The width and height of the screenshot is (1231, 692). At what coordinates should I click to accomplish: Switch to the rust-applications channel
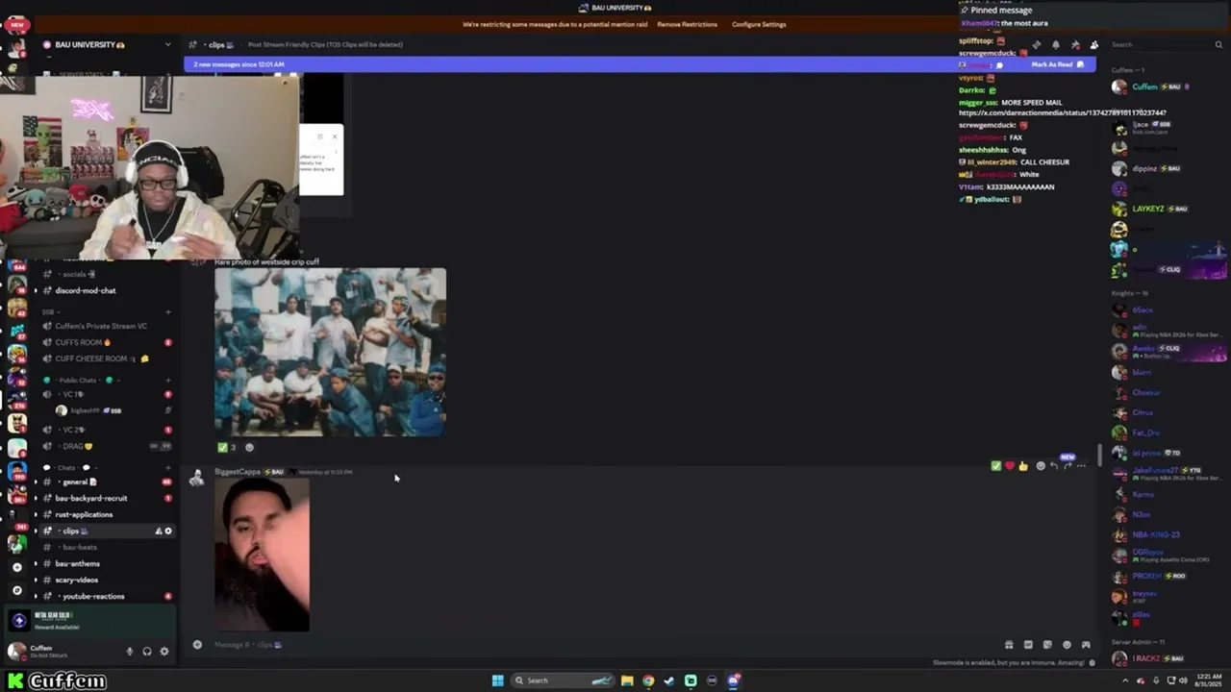point(106,514)
